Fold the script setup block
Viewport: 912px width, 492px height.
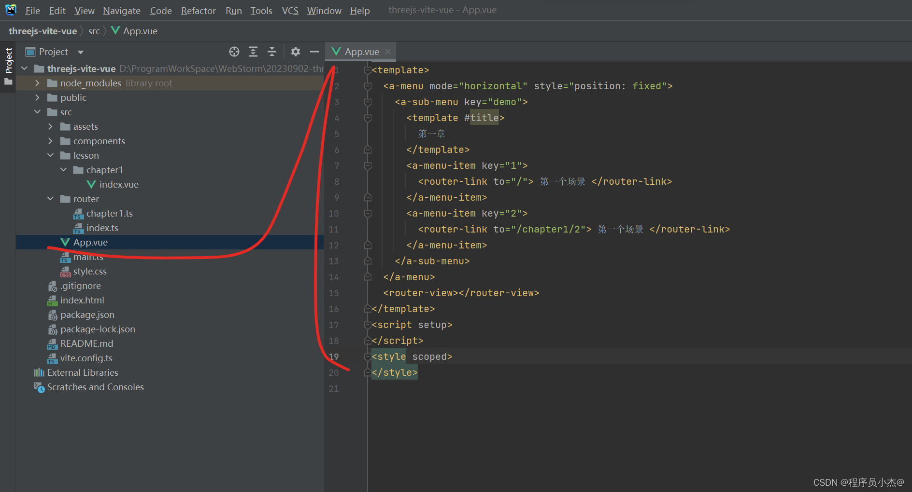368,325
